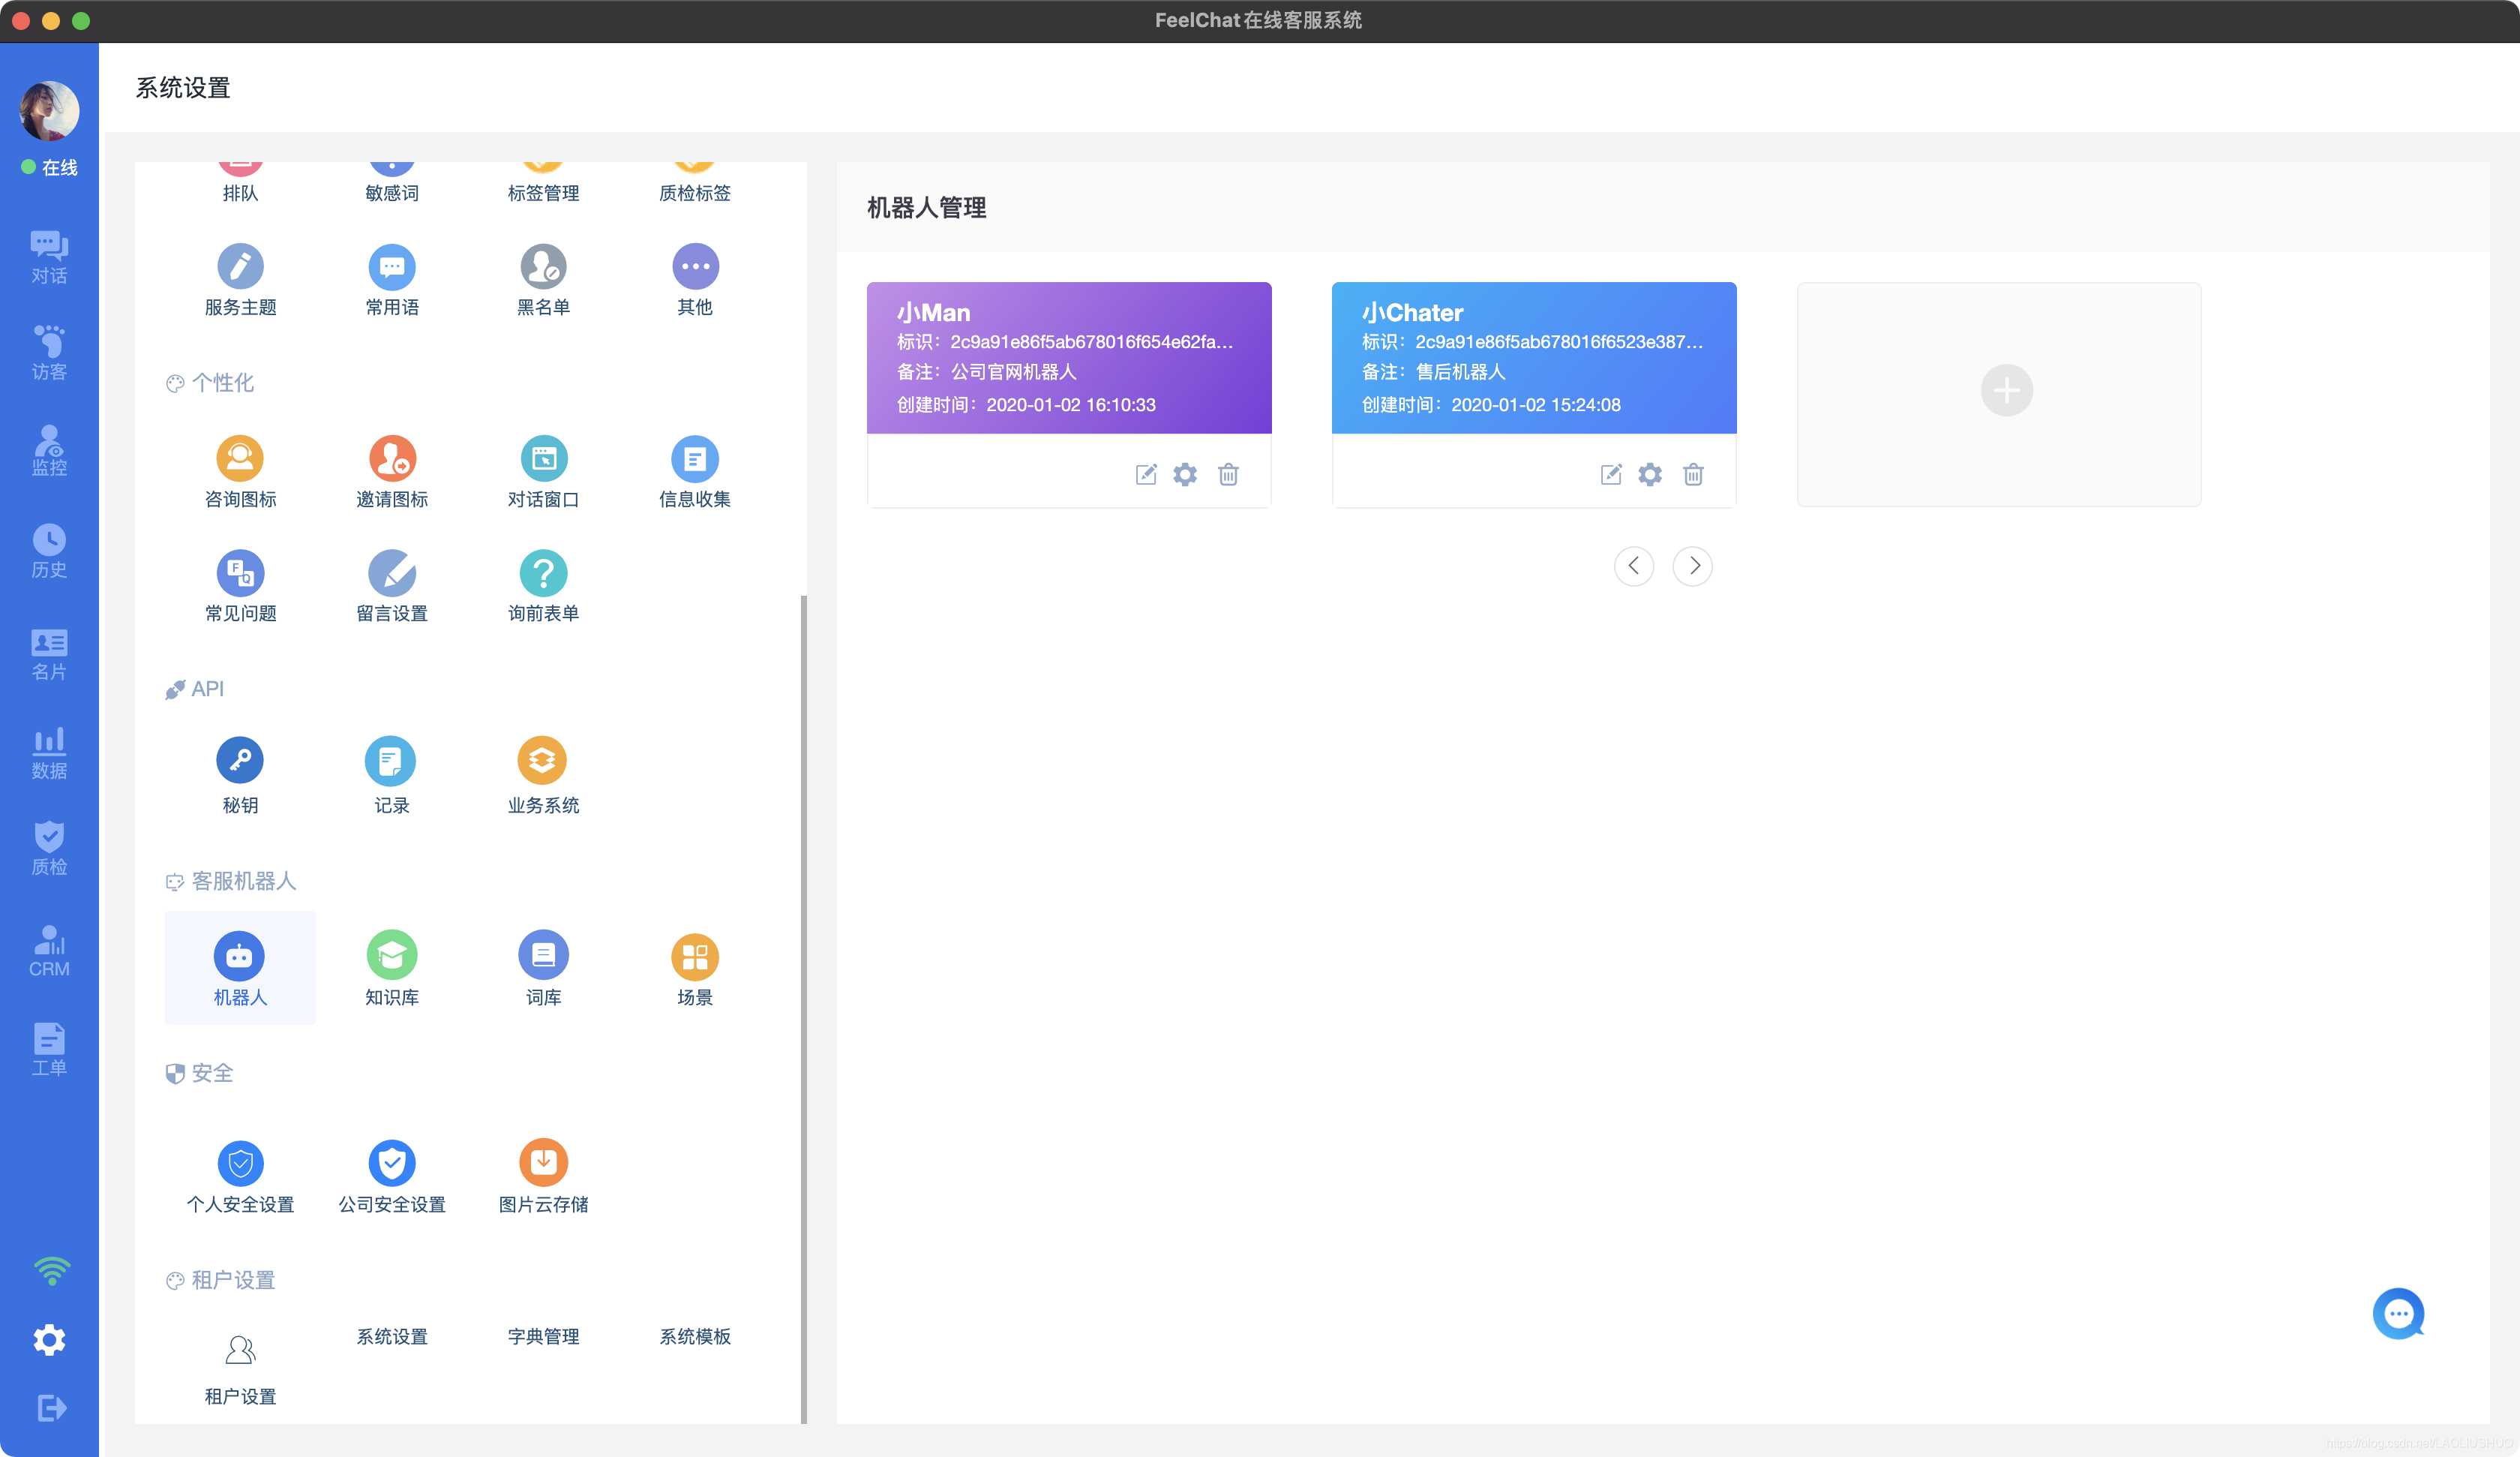This screenshot has height=1457, width=2520.
Task: Switch to the 对话 conversation tab
Action: click(49, 256)
